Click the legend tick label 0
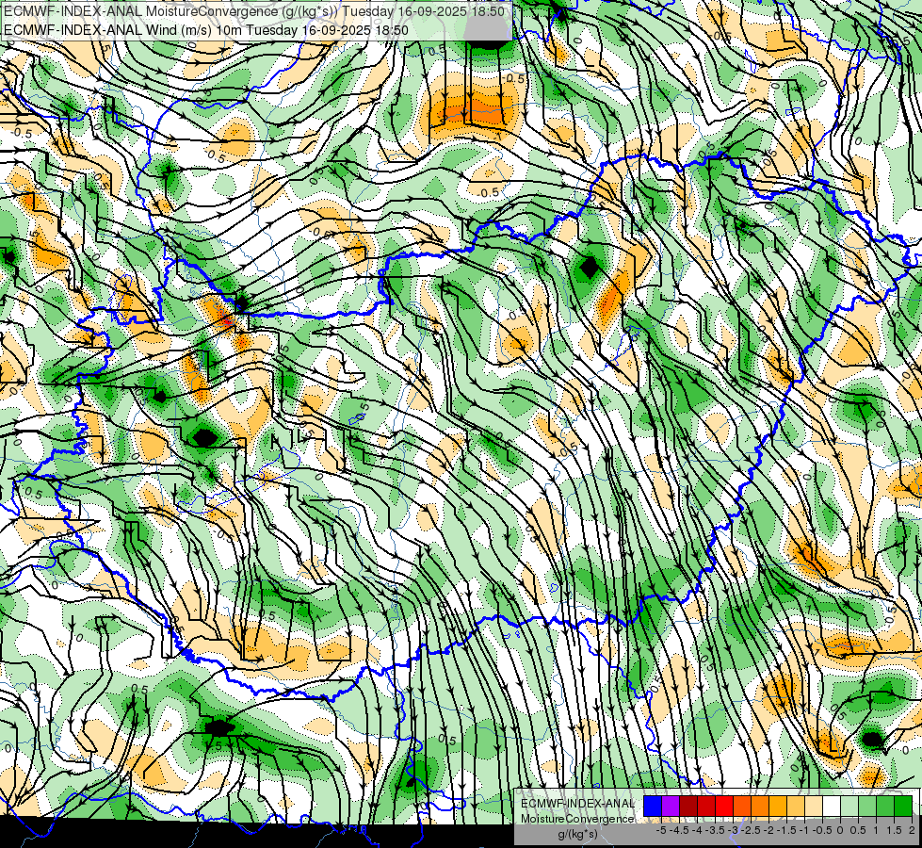 840,830
